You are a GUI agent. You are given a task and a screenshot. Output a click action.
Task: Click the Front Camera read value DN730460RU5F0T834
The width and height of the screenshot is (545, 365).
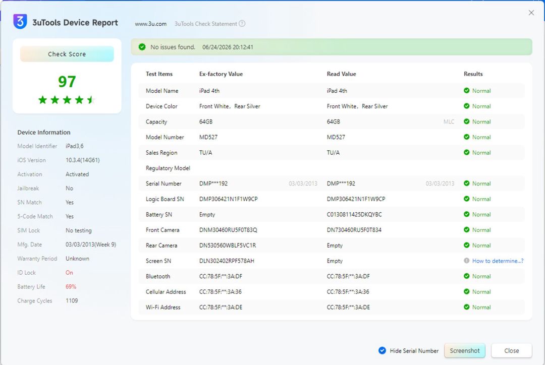pyautogui.click(x=354, y=230)
